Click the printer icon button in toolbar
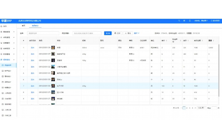 115,33
